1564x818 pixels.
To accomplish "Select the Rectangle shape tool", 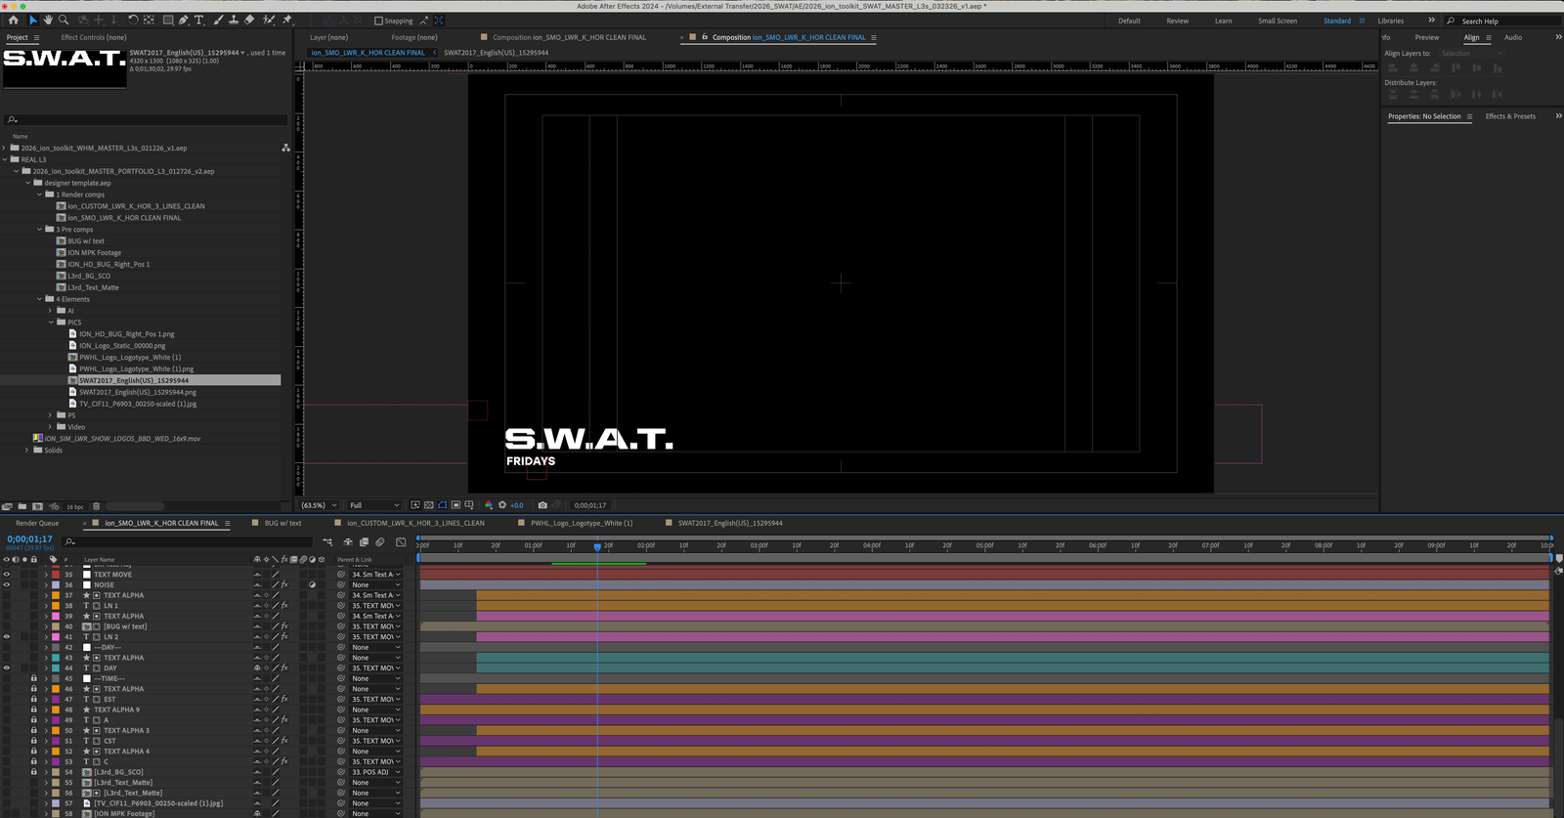I will pyautogui.click(x=168, y=20).
